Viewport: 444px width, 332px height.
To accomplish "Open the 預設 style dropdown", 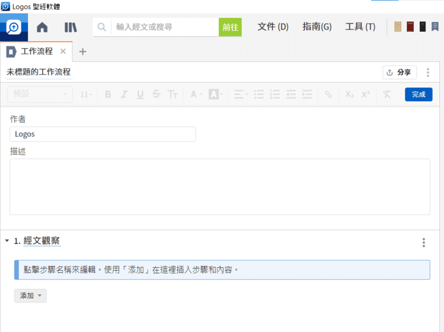I will coord(40,94).
